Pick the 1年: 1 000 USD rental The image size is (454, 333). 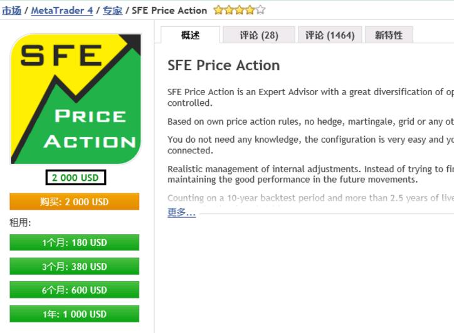click(75, 314)
